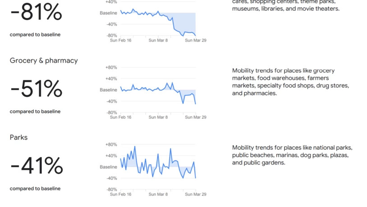
Task: Click the -81% figure
Action: (x=36, y=13)
